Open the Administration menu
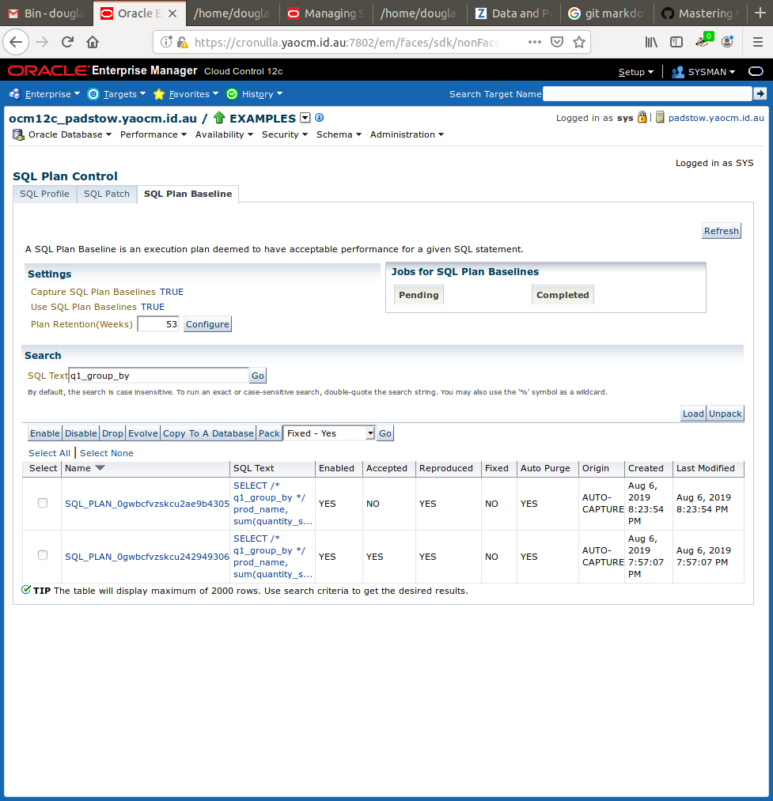773x801 pixels. [x=407, y=134]
